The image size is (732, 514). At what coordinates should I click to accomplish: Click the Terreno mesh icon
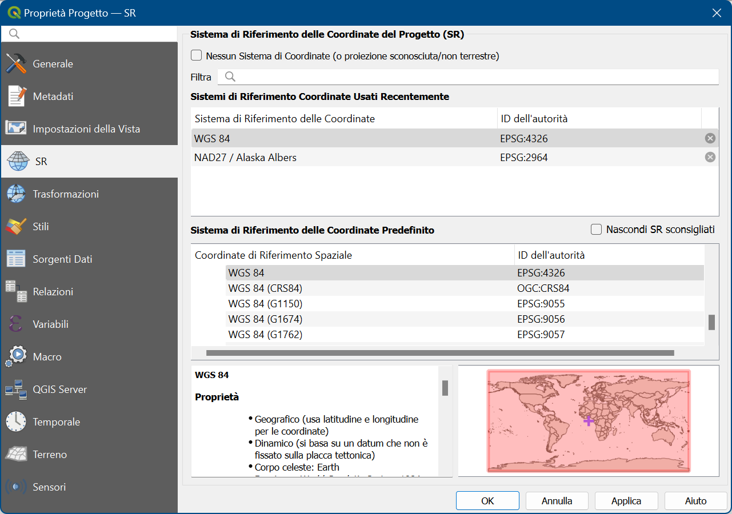tap(16, 455)
